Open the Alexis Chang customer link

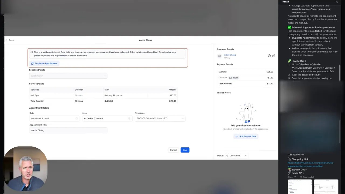[230, 55]
